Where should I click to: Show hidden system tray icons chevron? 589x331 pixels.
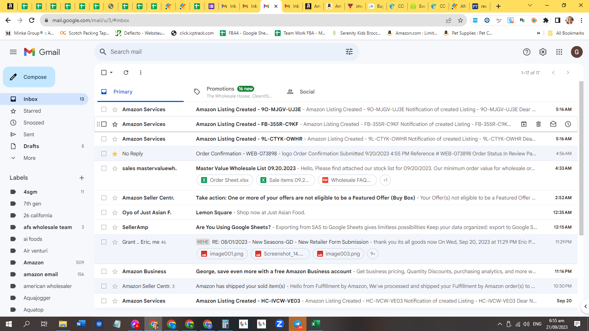click(500, 324)
